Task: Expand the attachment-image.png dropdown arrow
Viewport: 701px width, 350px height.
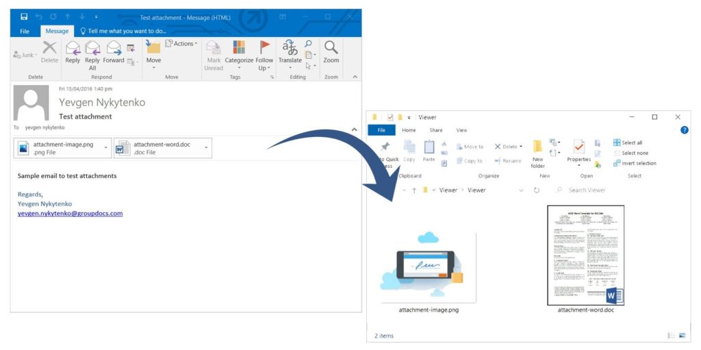Action: pos(105,148)
